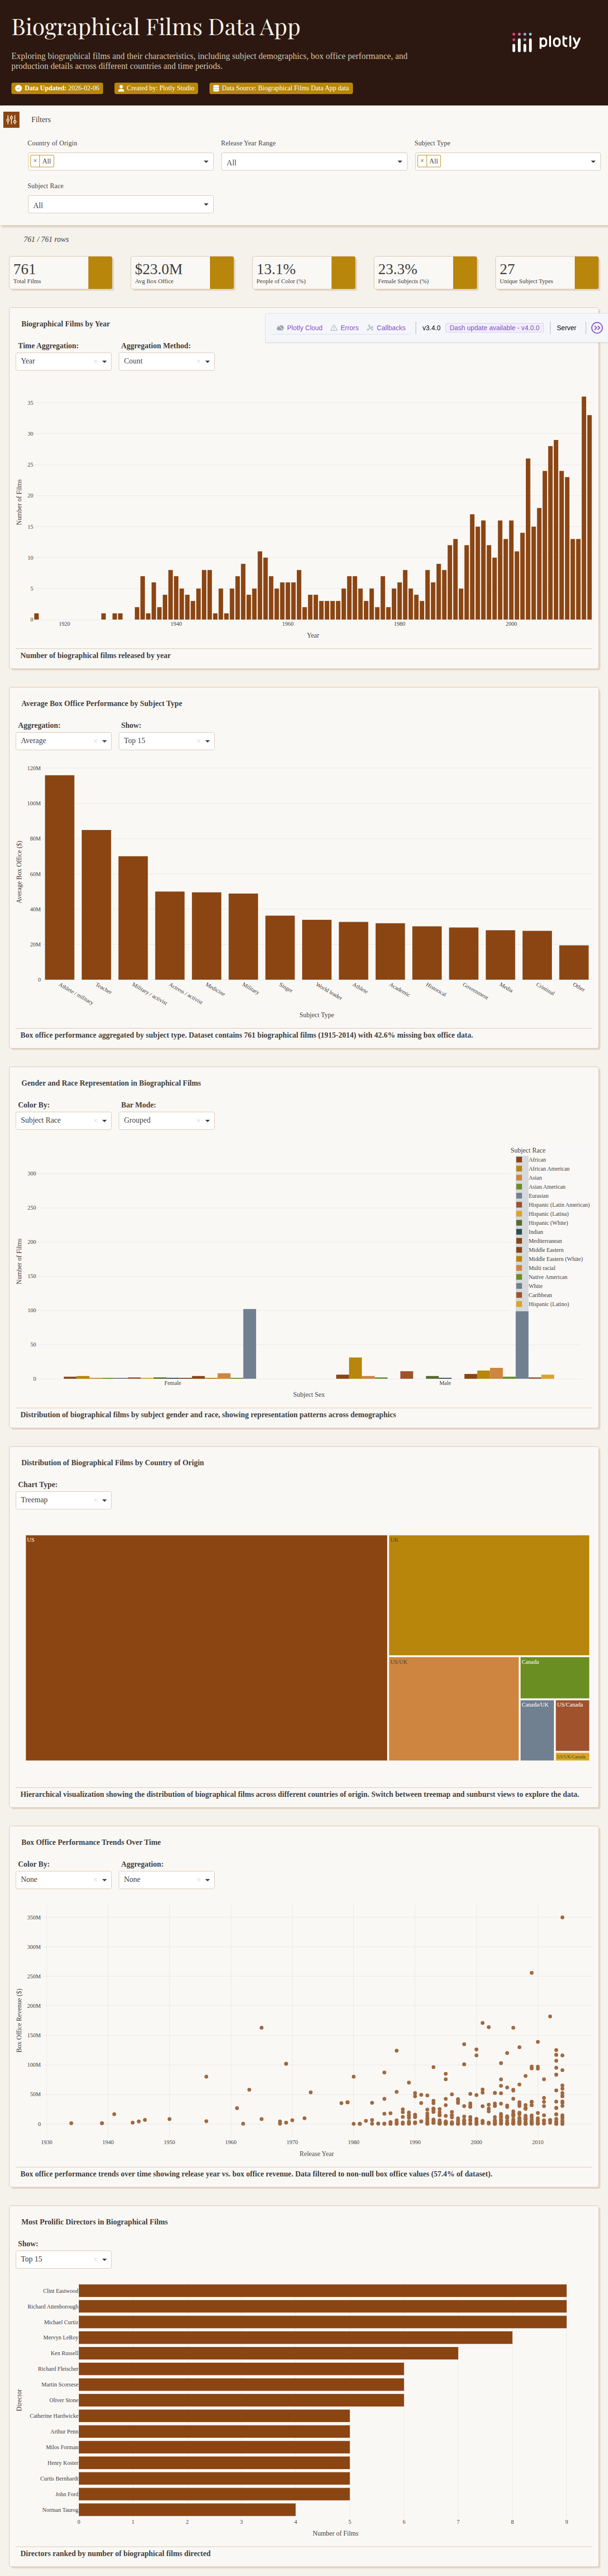The image size is (608, 2576).
Task: Open the Release Year Range dropdown
Action: (314, 161)
